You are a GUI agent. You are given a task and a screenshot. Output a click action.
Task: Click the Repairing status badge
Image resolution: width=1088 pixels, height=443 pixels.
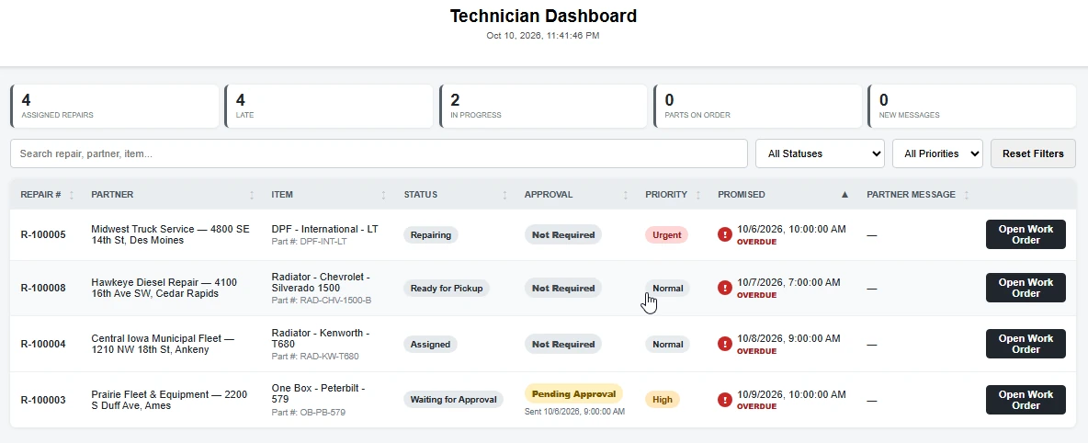click(431, 234)
